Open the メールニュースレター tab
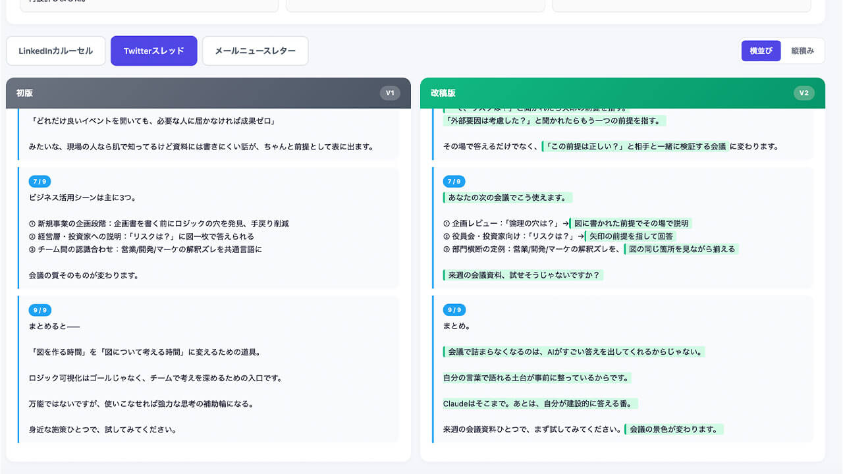 click(256, 51)
